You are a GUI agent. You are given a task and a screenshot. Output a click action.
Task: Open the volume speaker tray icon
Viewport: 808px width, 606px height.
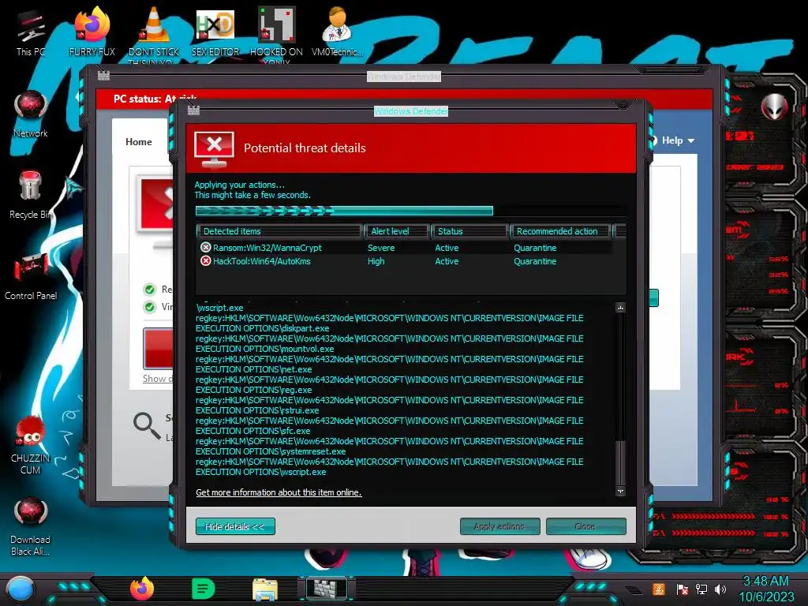pos(720,589)
